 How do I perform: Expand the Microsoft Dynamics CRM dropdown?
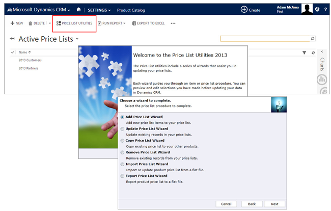click(x=69, y=10)
